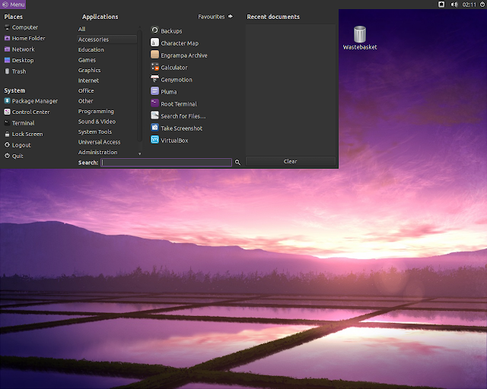Image resolution: width=487 pixels, height=389 pixels.
Task: Select the Graphics category
Action: 90,70
